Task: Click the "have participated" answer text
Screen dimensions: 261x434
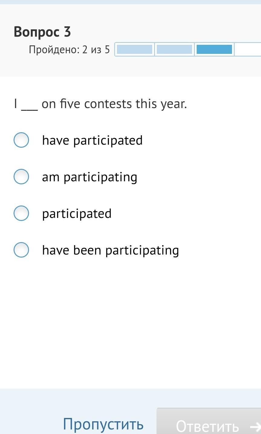Action: (x=92, y=140)
